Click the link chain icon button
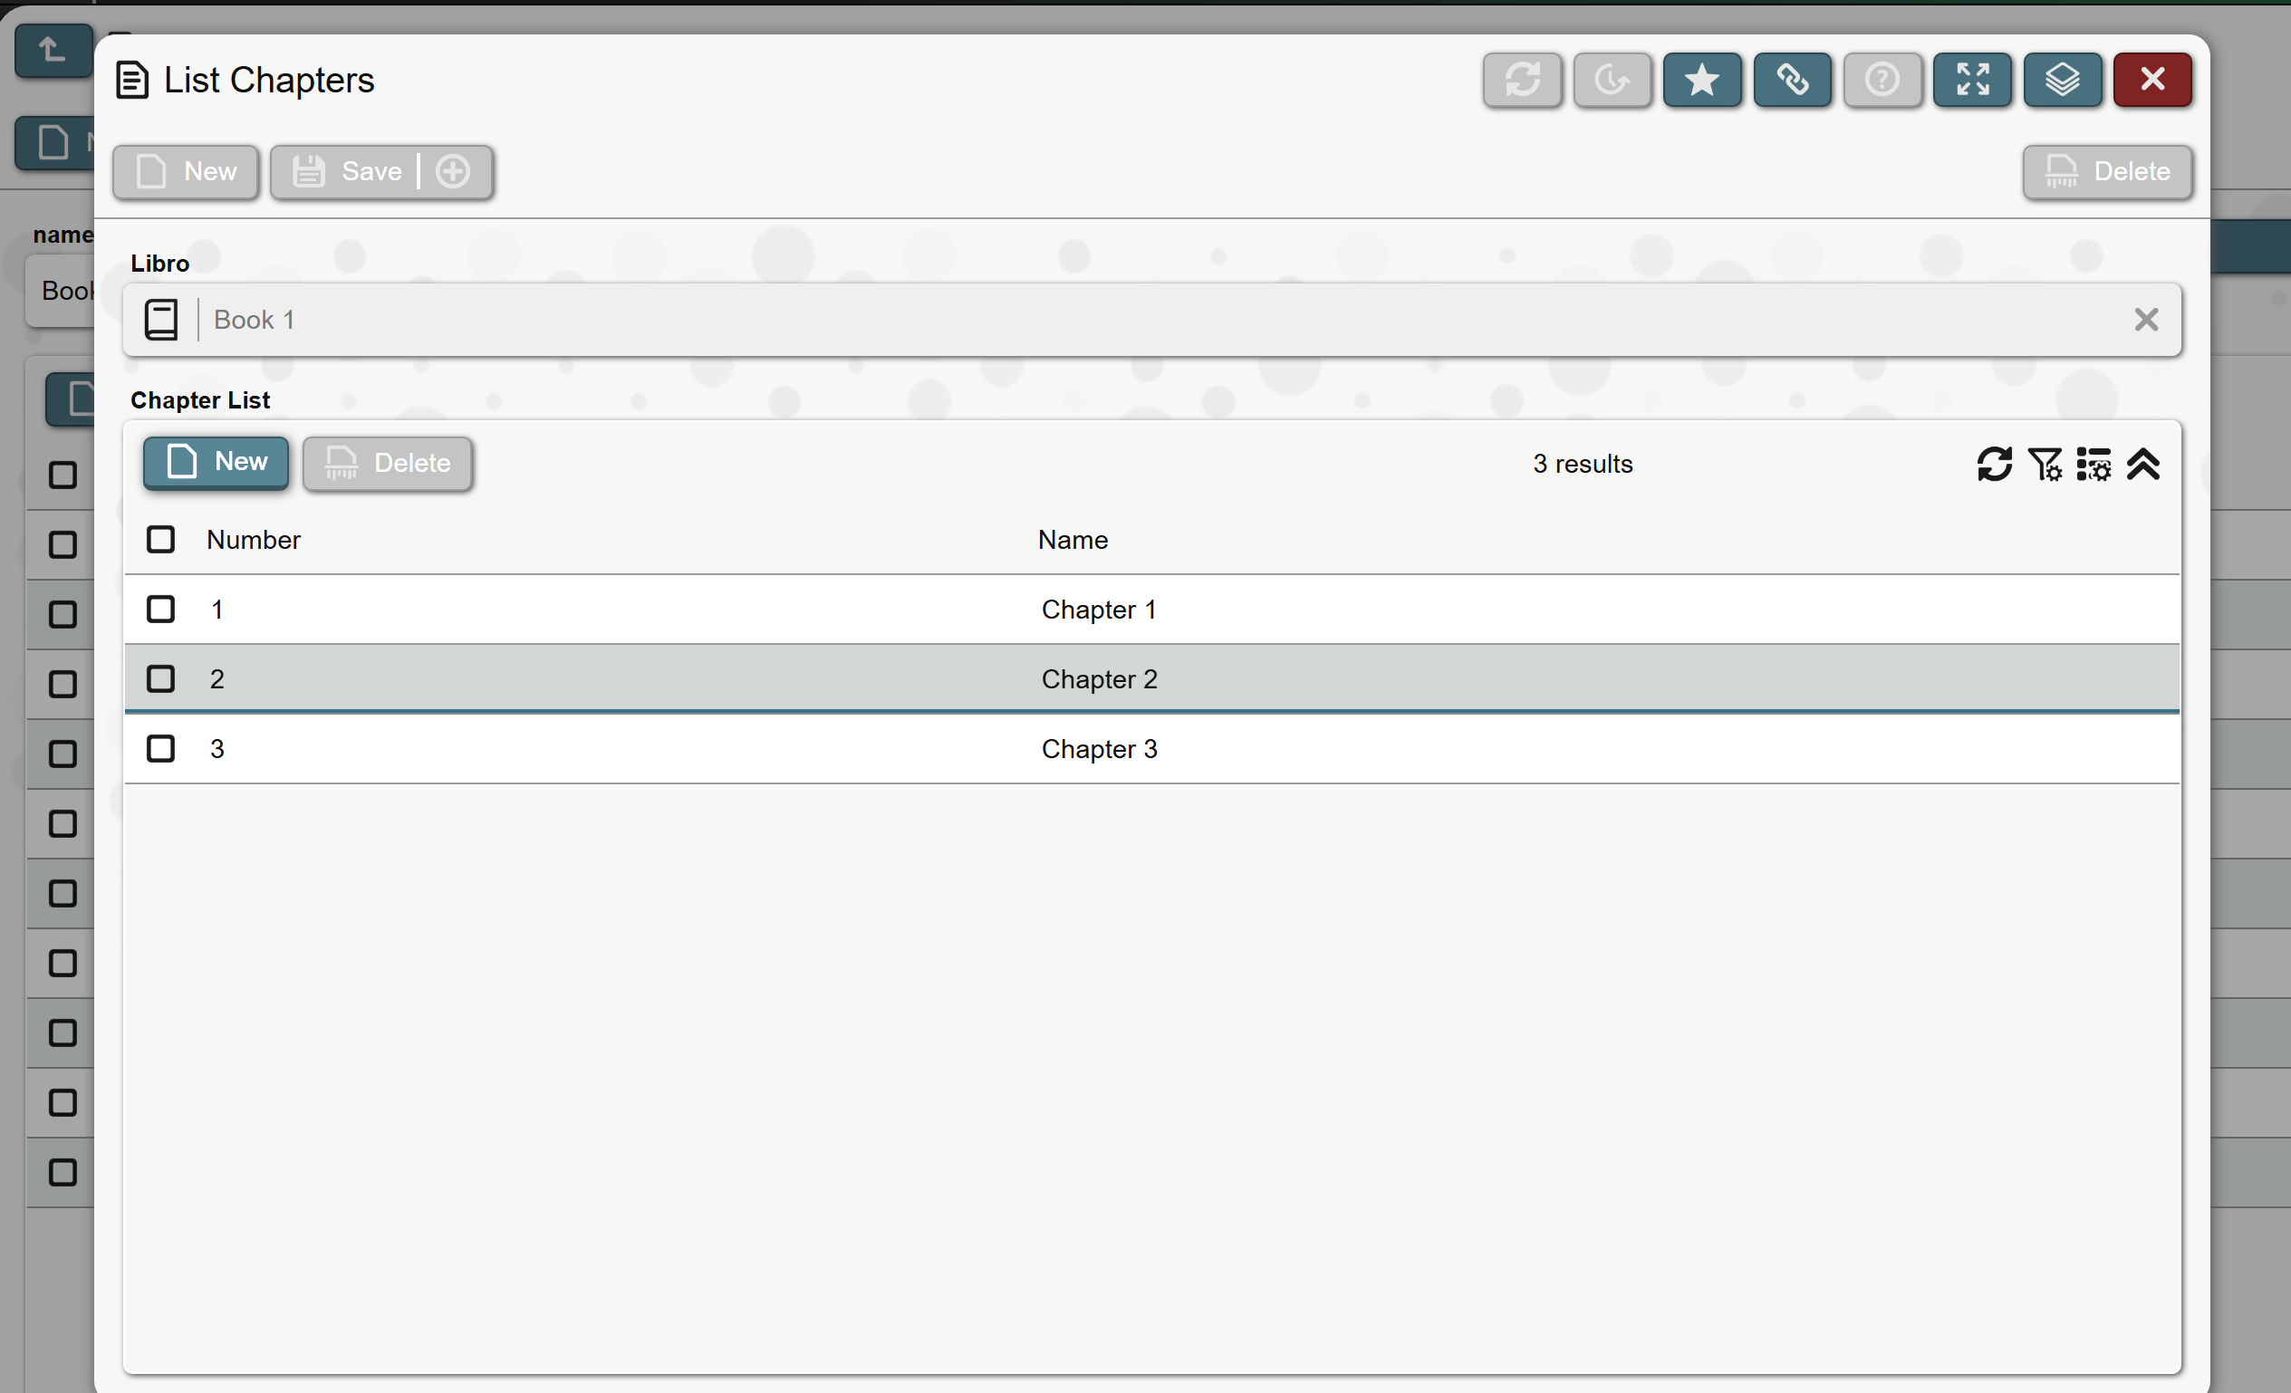The height and width of the screenshot is (1393, 2291). (x=1792, y=80)
